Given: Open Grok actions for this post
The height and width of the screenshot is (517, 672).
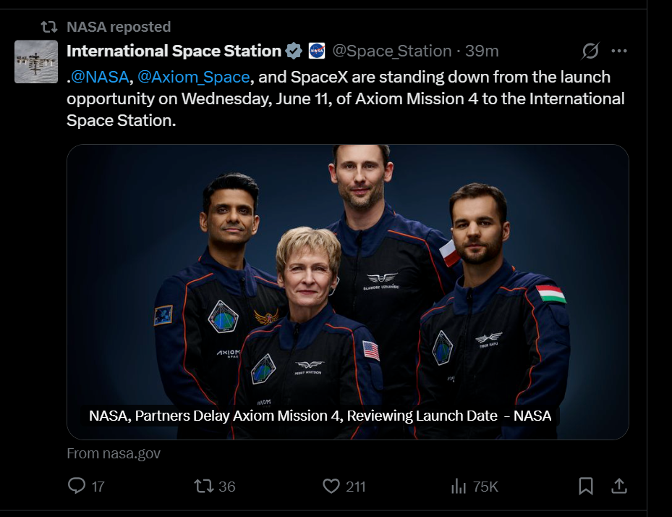Looking at the screenshot, I should pos(590,51).
